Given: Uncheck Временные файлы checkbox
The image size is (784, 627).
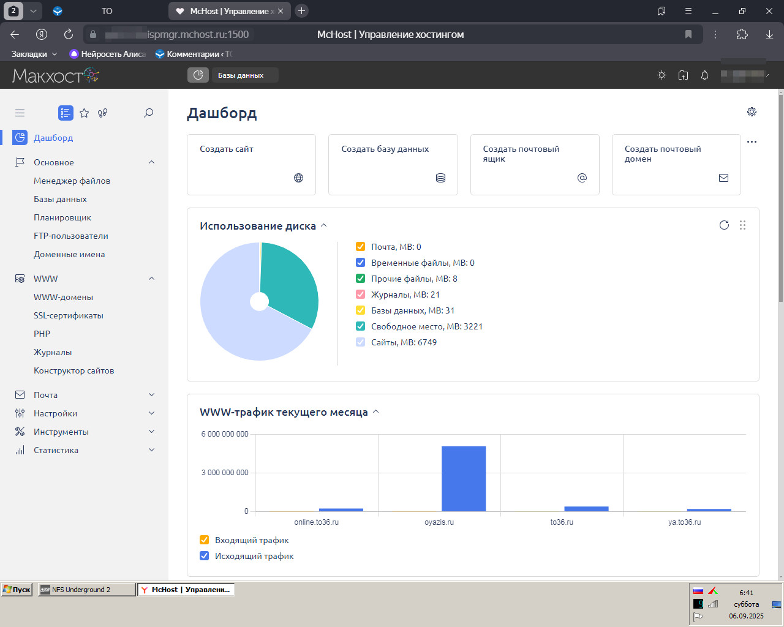Looking at the screenshot, I should [360, 263].
